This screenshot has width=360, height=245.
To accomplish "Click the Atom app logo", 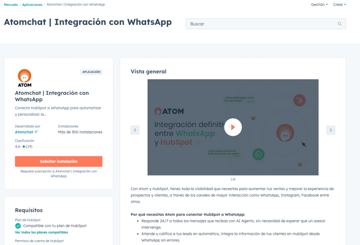I will (25, 78).
